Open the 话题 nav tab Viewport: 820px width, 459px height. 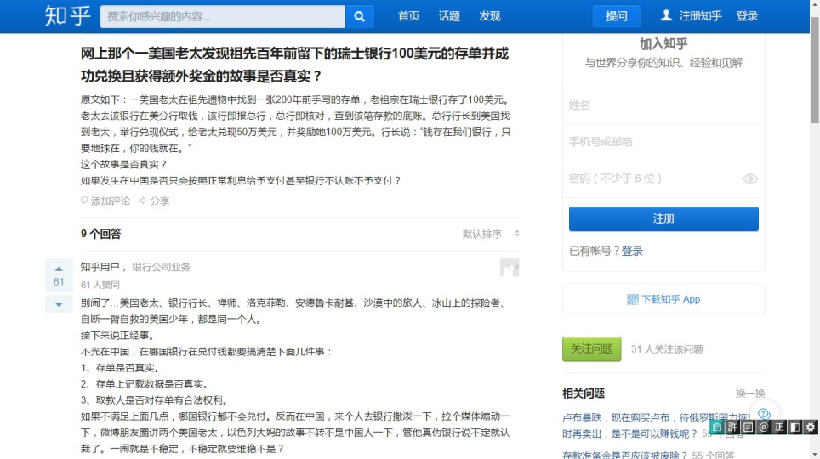pyautogui.click(x=449, y=16)
